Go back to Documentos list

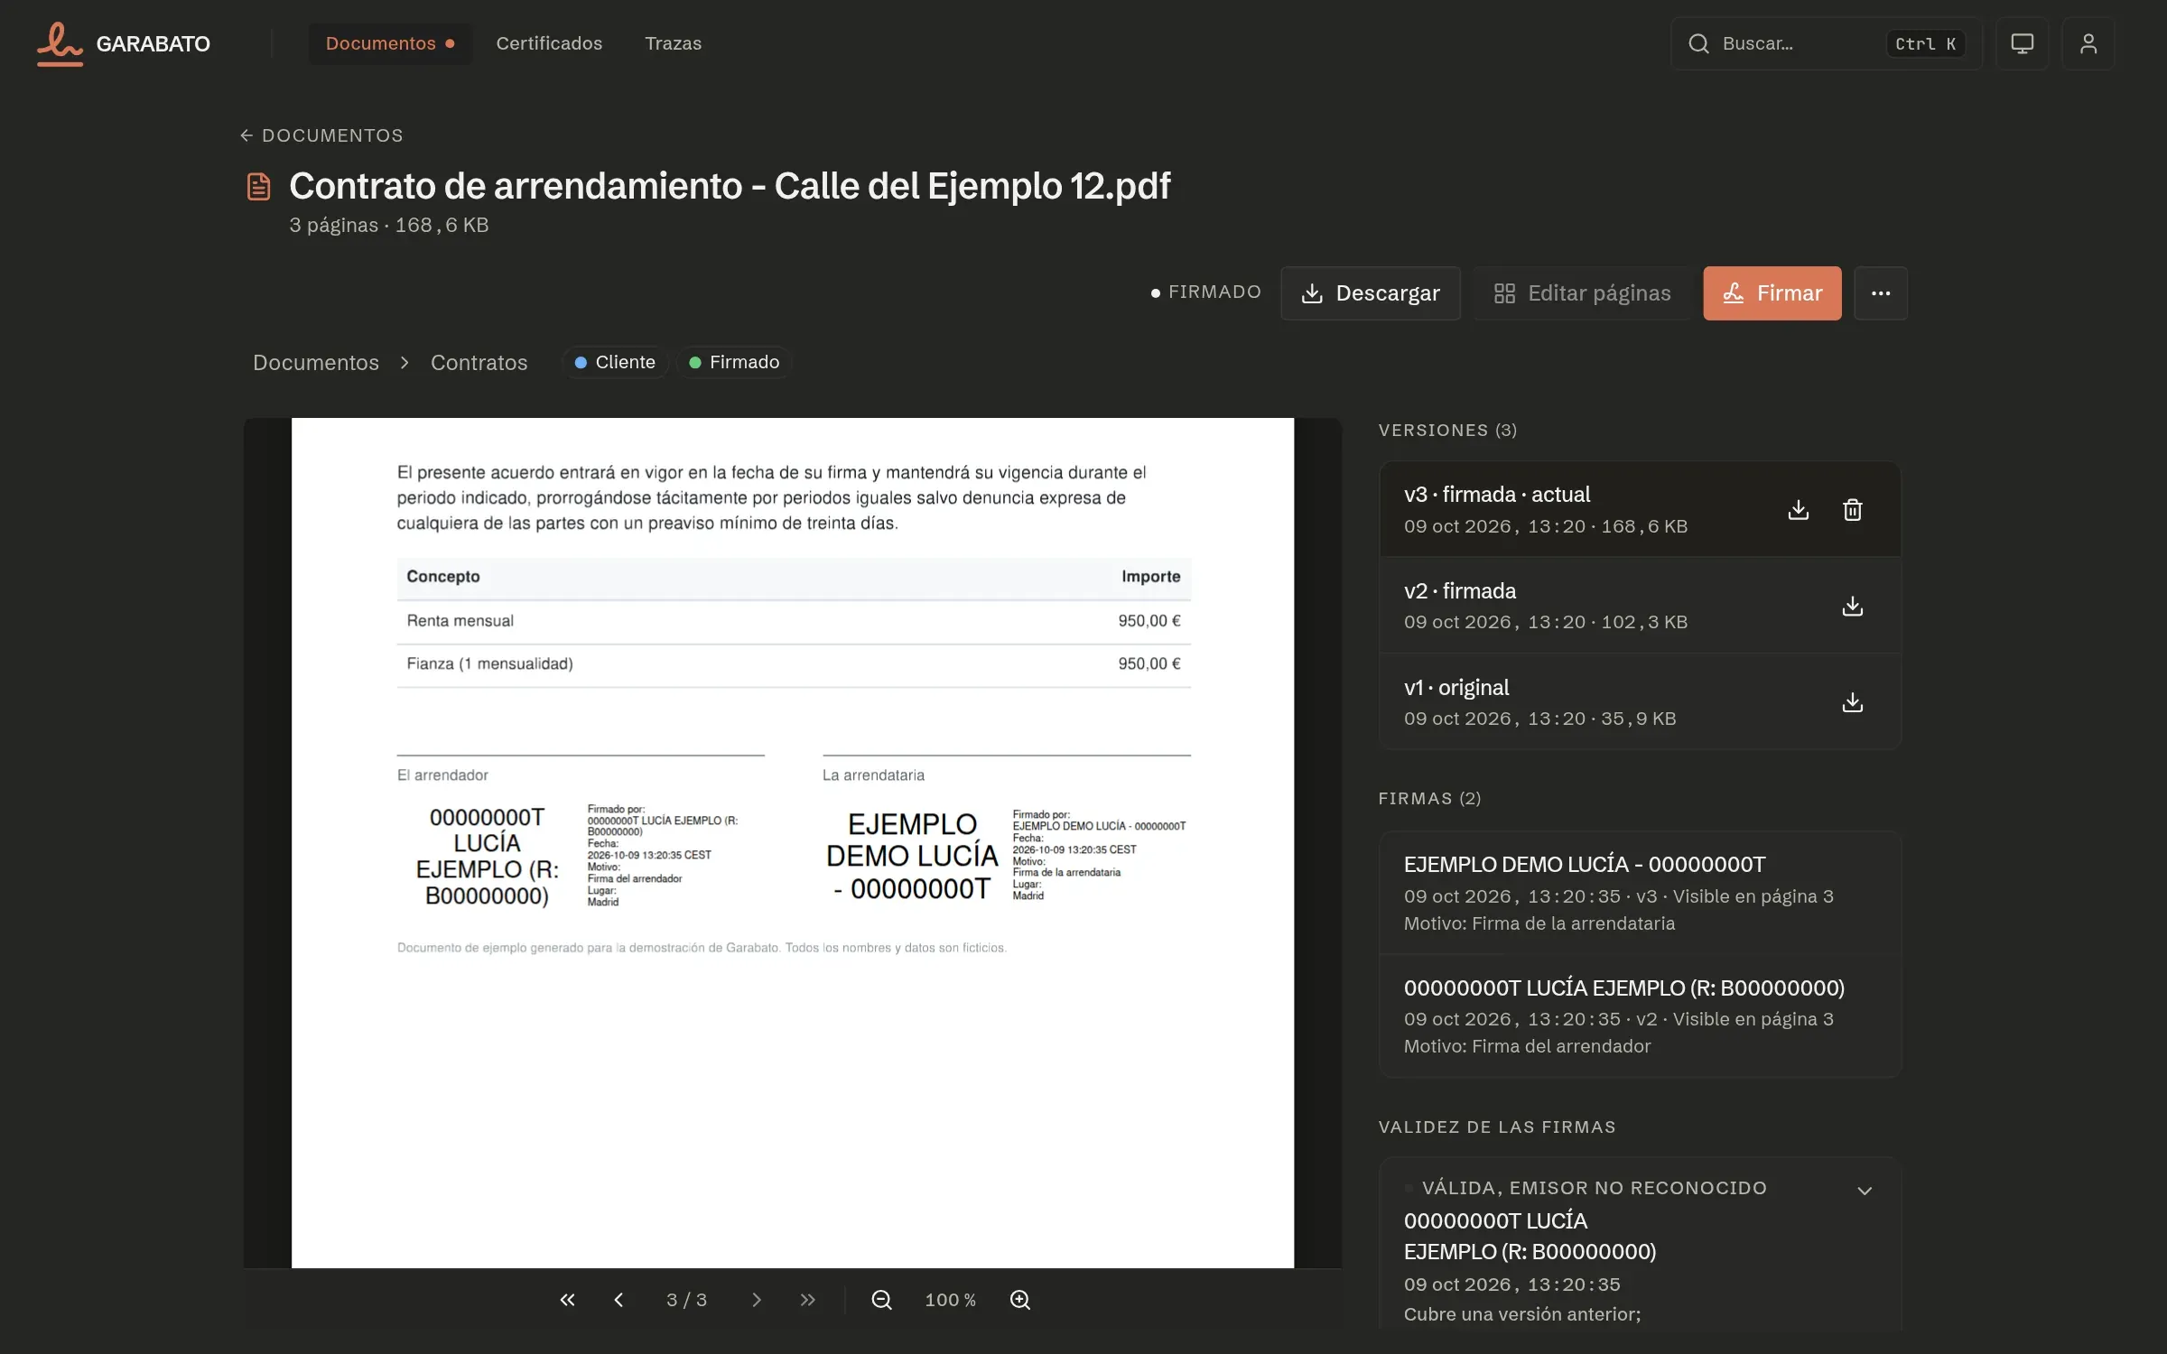(x=322, y=135)
